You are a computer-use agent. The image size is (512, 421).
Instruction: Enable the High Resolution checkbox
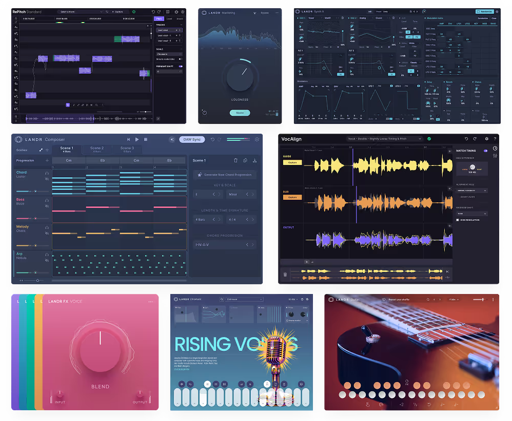tap(458, 220)
